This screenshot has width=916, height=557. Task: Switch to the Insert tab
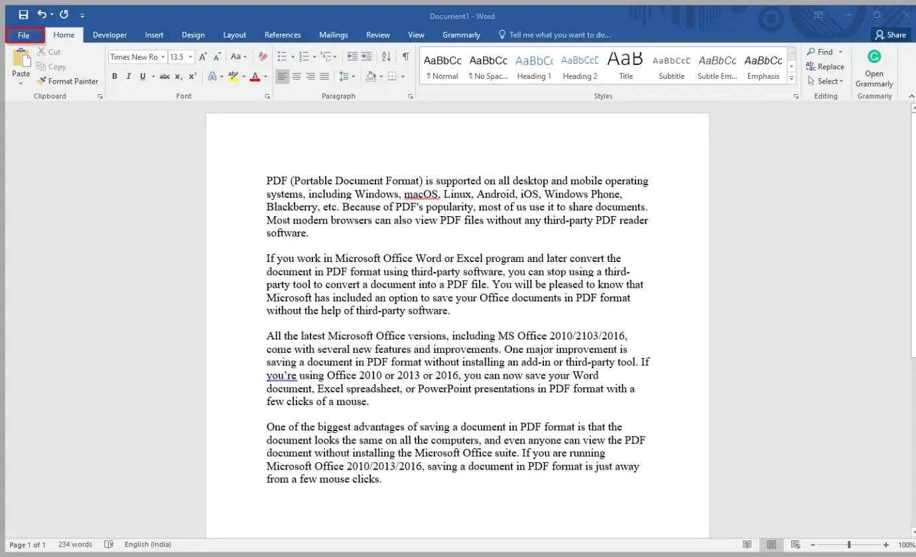point(155,35)
